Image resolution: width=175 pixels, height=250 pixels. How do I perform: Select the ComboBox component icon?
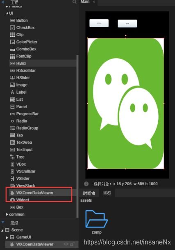click(12, 50)
